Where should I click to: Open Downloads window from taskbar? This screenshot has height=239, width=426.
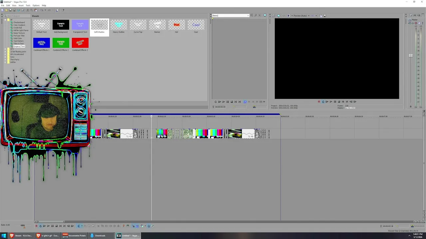[x=101, y=236]
